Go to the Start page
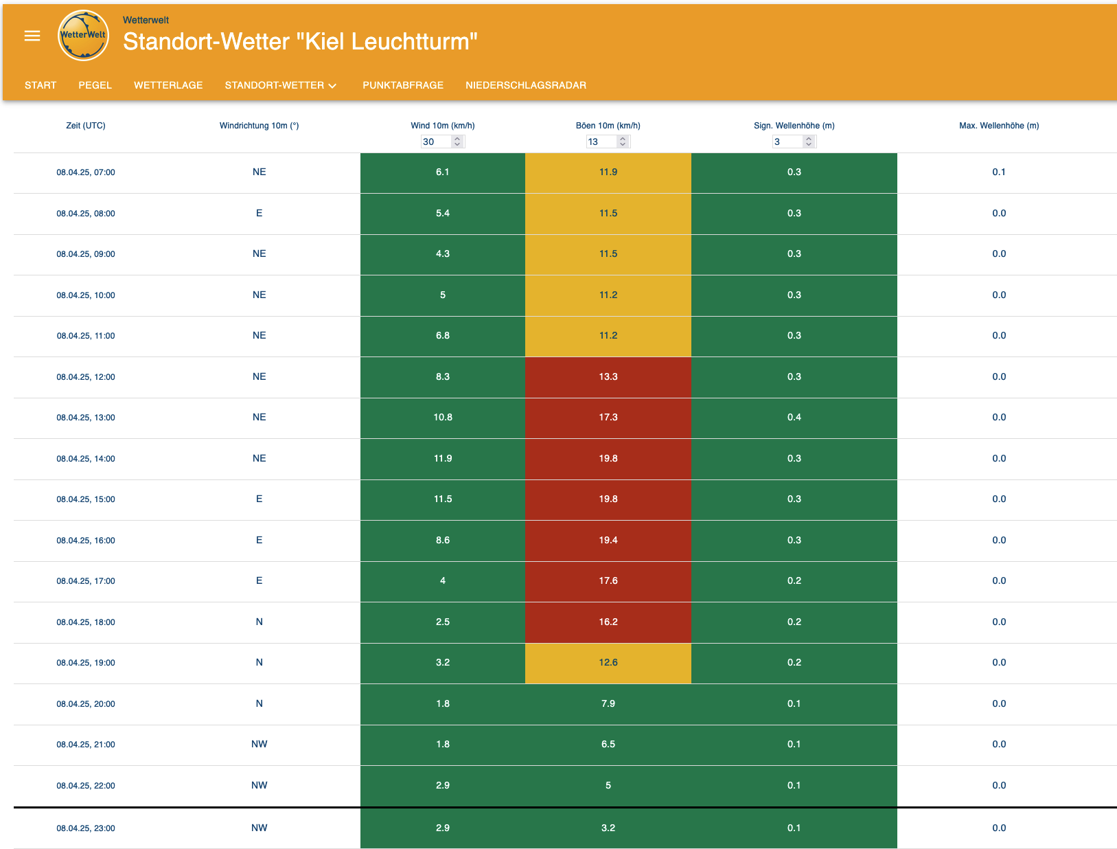This screenshot has width=1117, height=849. tap(41, 85)
